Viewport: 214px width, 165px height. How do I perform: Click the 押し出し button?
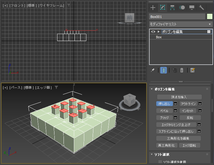coord(164,104)
